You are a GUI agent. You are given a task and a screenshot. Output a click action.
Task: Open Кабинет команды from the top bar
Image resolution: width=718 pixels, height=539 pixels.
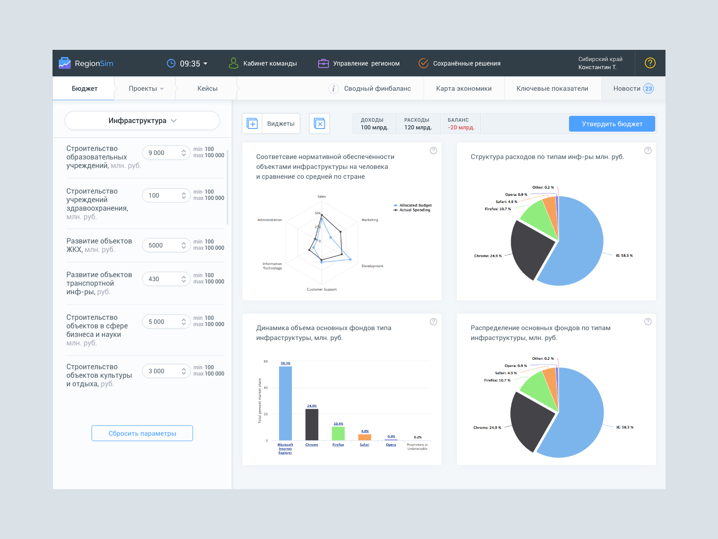(x=270, y=63)
